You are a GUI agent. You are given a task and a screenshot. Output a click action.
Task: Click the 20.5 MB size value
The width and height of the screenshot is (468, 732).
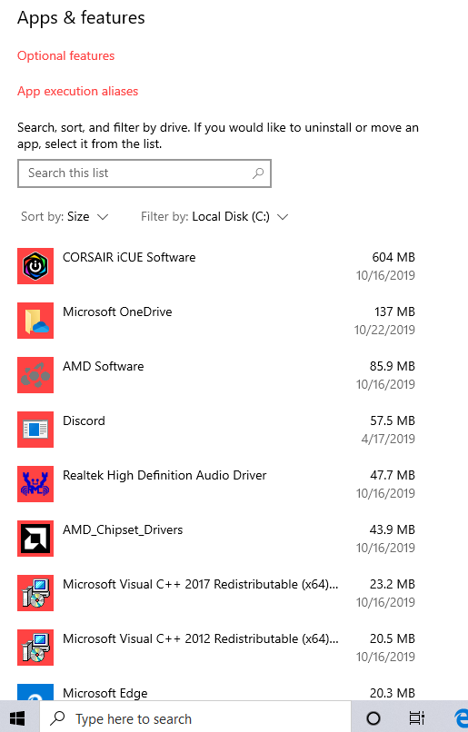393,638
